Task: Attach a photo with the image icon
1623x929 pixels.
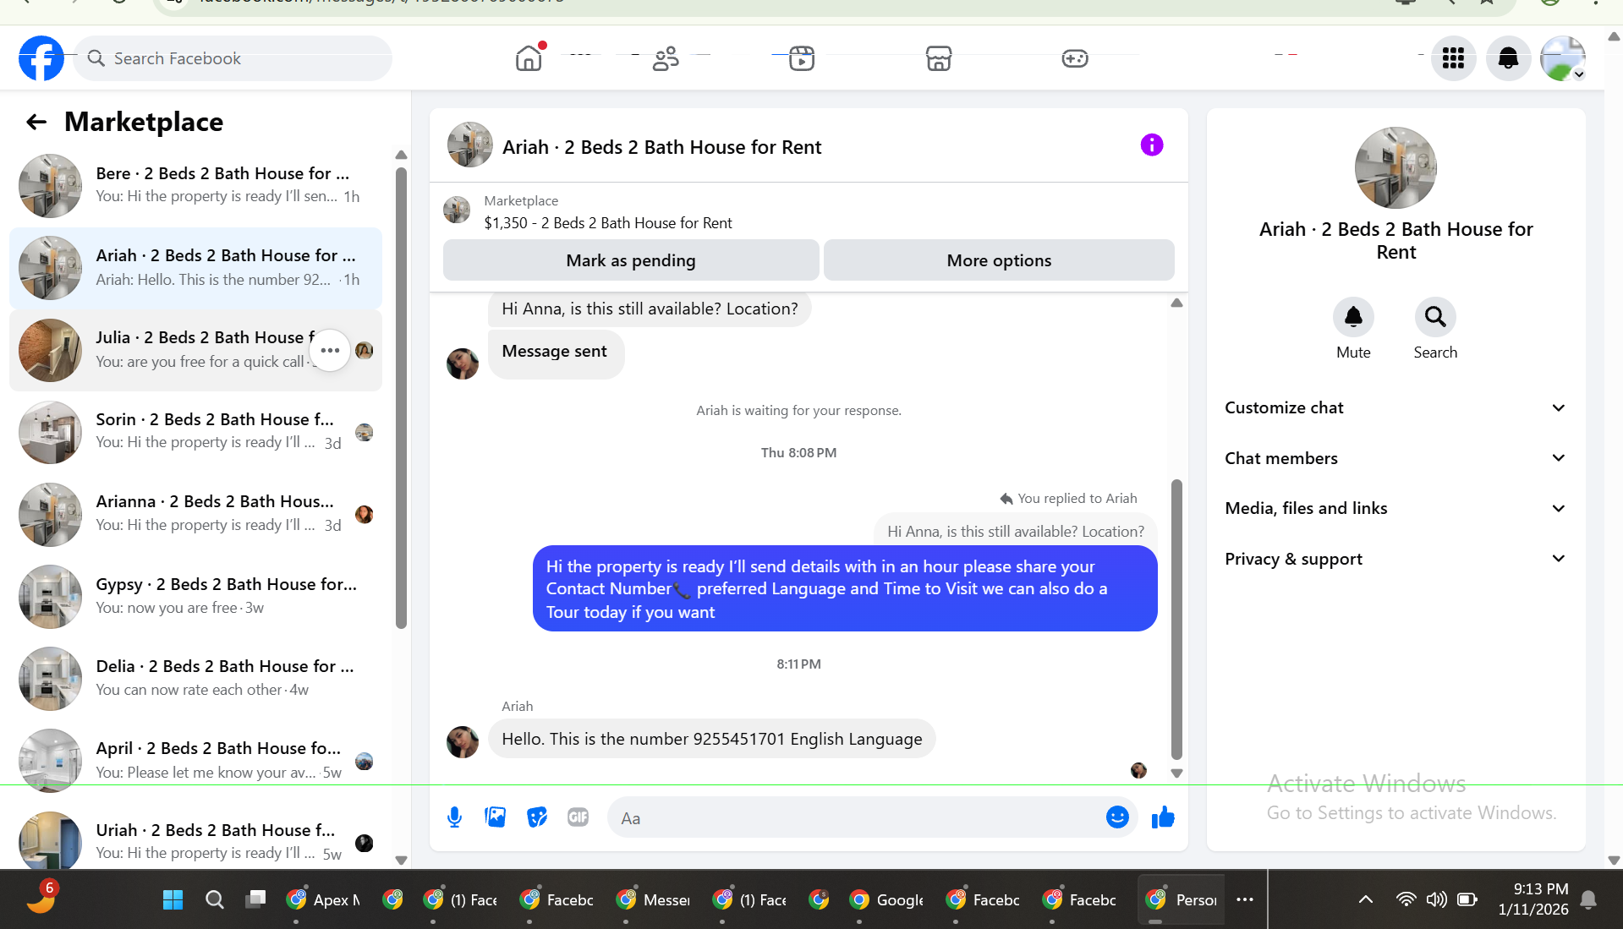Action: [x=495, y=817]
